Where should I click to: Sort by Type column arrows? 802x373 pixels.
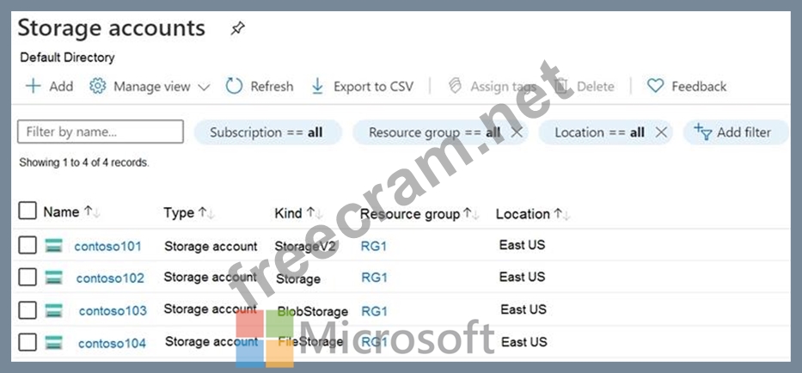pos(206,213)
